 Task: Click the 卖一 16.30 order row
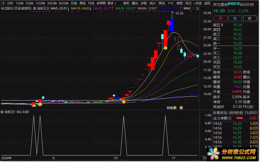click(236, 43)
